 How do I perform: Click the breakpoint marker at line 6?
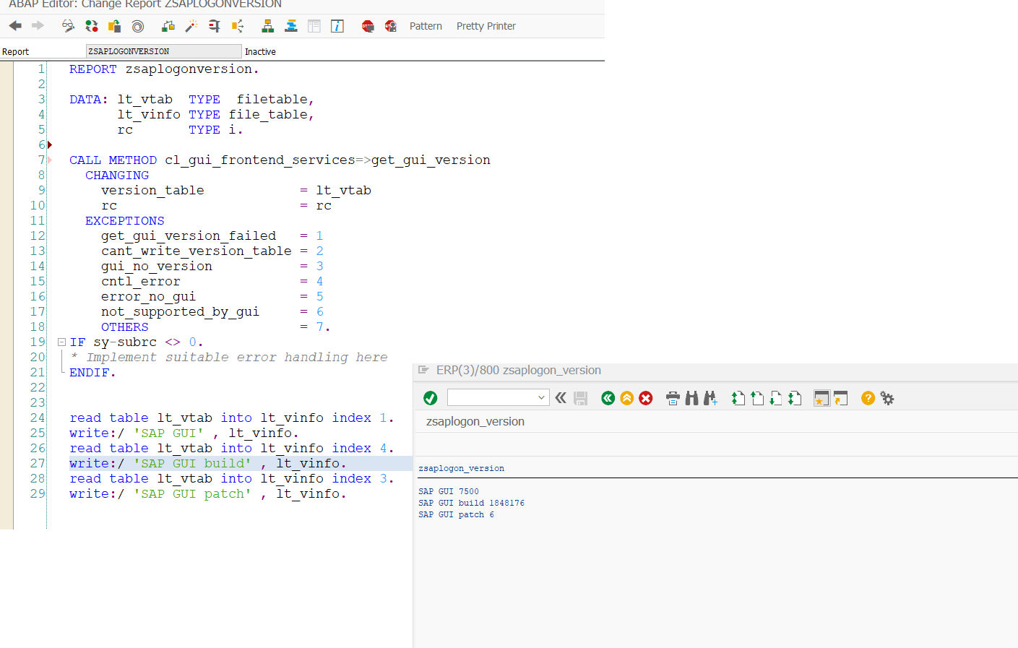pyautogui.click(x=50, y=144)
